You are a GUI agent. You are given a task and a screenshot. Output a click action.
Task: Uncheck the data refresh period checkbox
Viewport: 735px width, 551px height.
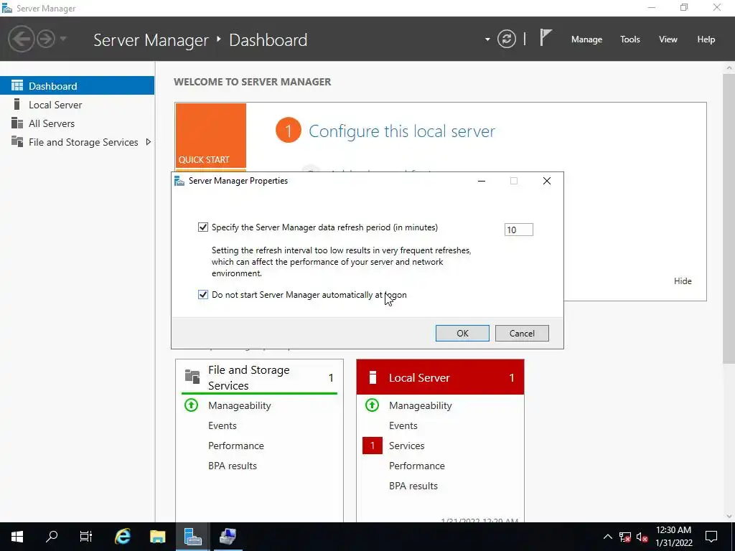click(203, 227)
